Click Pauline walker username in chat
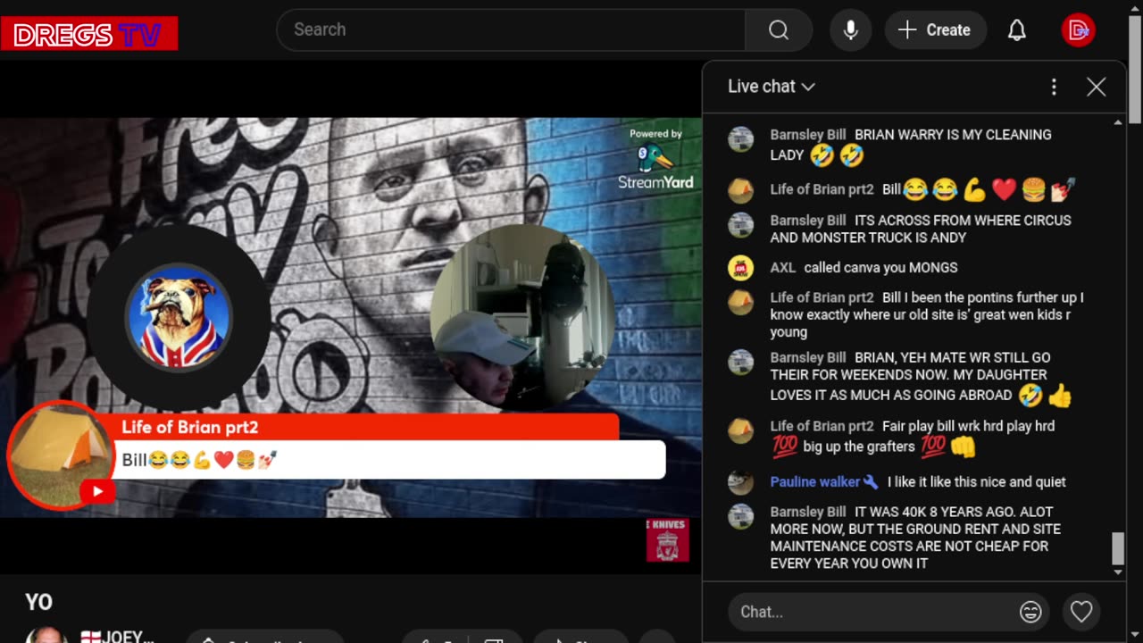 pos(814,482)
